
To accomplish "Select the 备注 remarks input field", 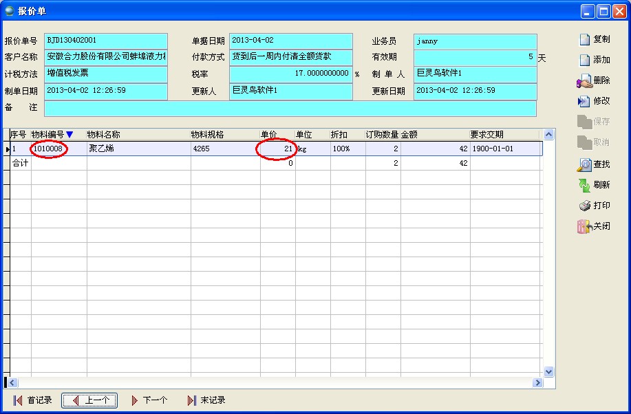I will point(290,108).
